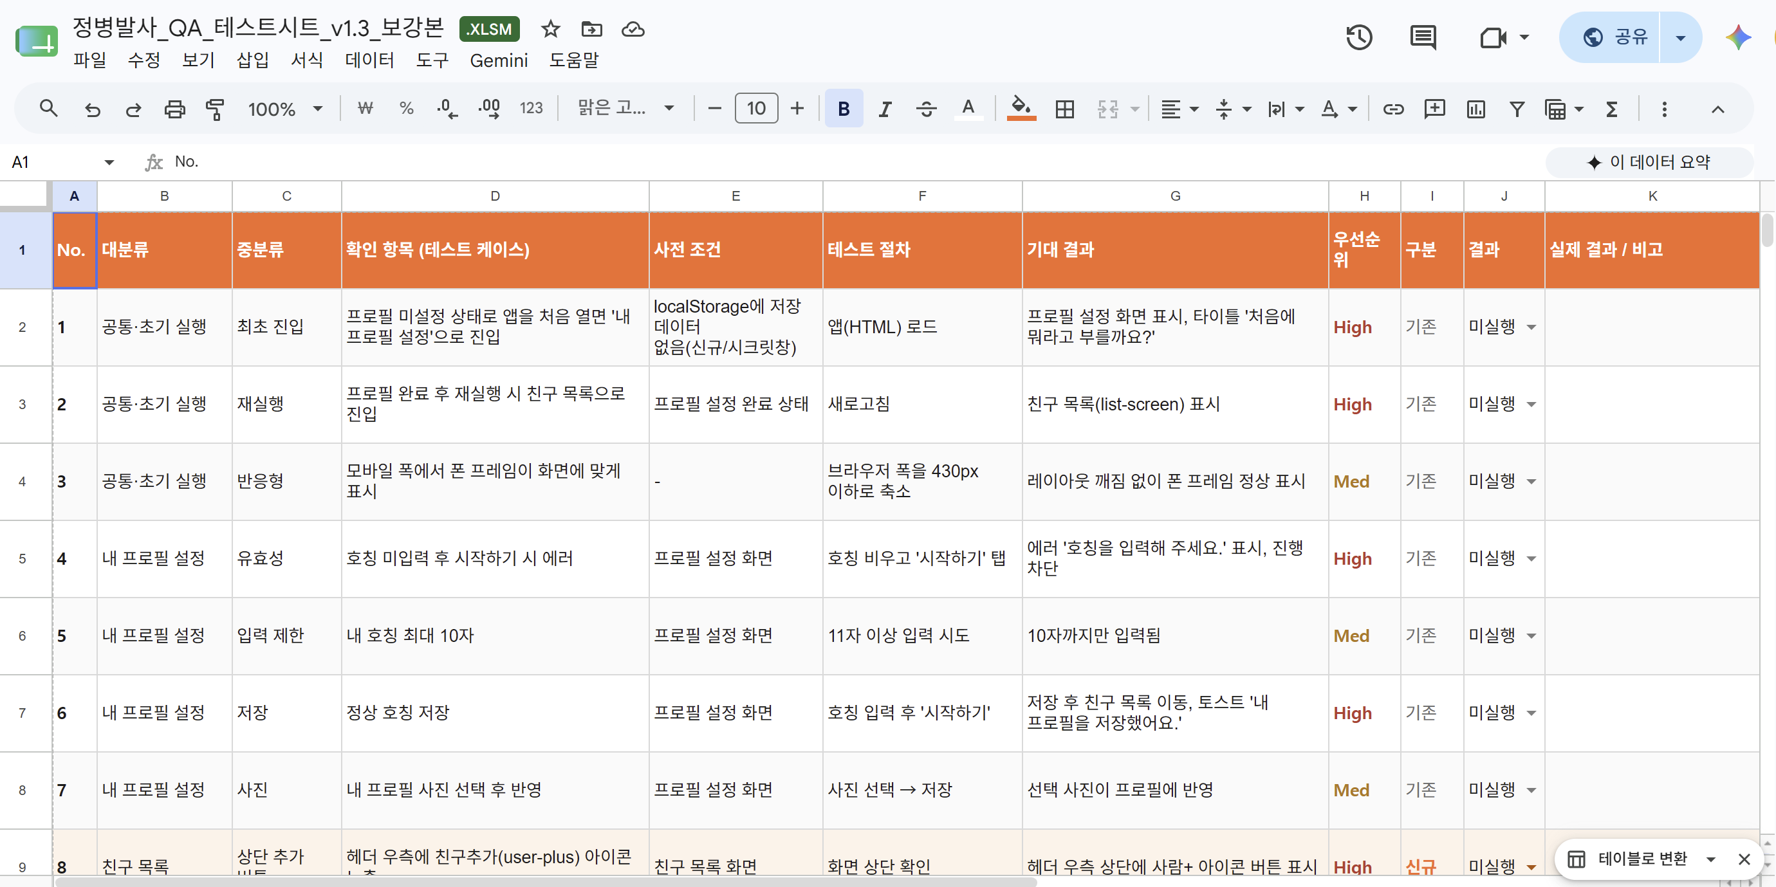Viewport: 1776px width, 887px height.
Task: Activate the paint format tool
Action: [215, 108]
